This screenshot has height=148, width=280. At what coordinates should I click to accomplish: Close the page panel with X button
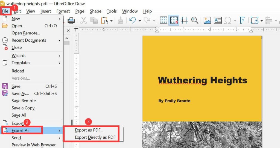tap(68, 31)
